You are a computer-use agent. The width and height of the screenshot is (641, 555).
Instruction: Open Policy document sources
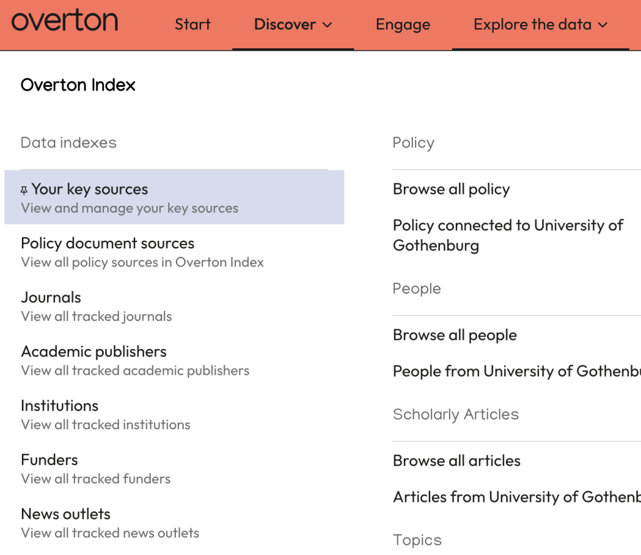[108, 243]
